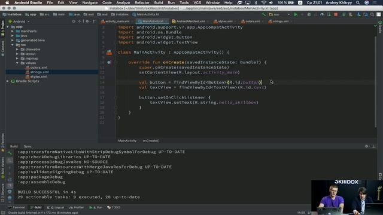This screenshot has height=215, width=383.
Task: Open Project panel settings gear icon
Action: click(87, 21)
